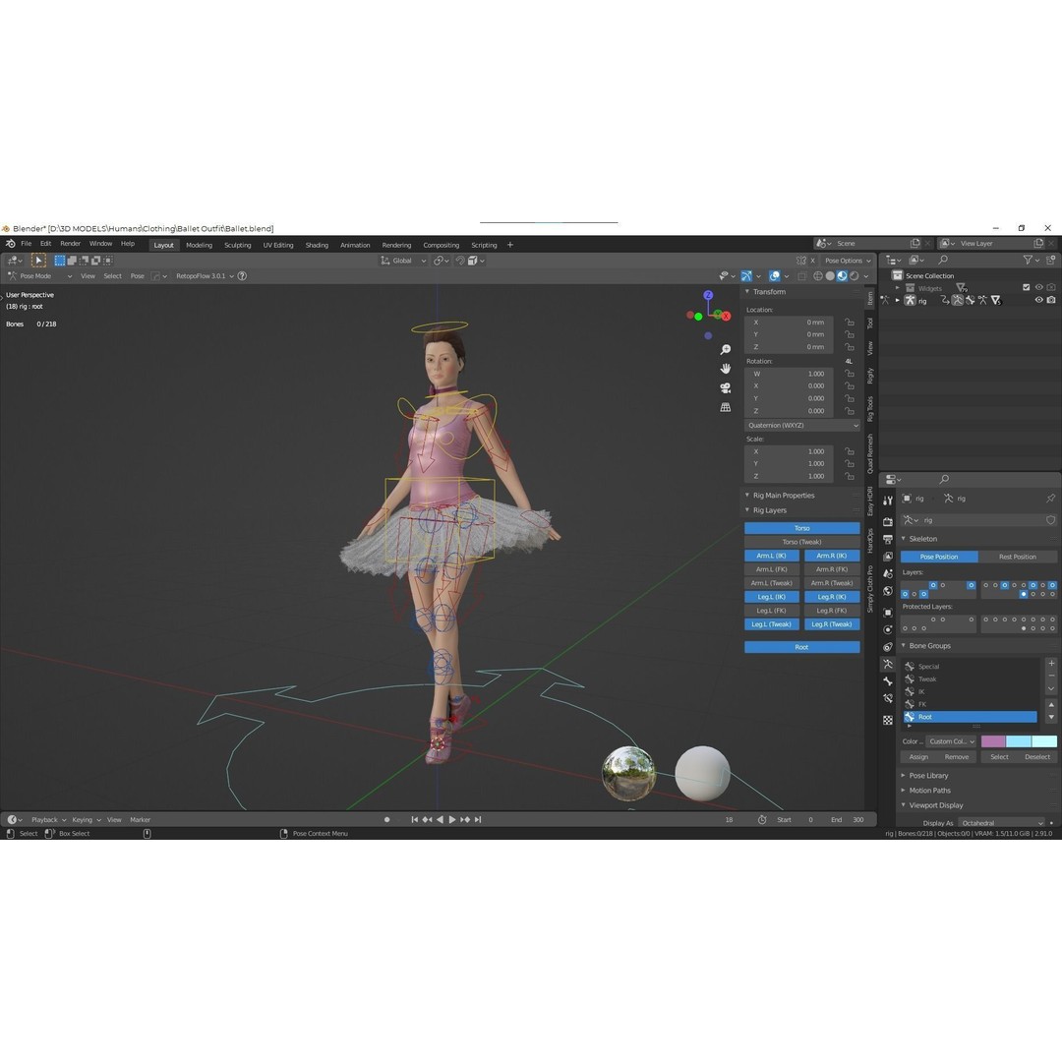Viewport: 1062px width, 1062px height.
Task: Click the rightmost pale cyan color swatch
Action: tap(1044, 741)
